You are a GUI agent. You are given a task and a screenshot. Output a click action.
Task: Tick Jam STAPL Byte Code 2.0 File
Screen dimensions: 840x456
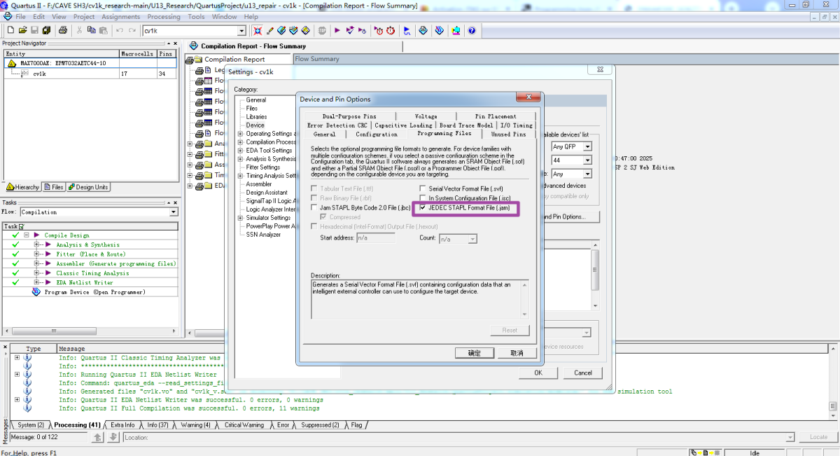(x=314, y=208)
